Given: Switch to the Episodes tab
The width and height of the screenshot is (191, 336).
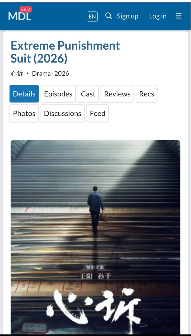Looking at the screenshot, I should tap(58, 94).
